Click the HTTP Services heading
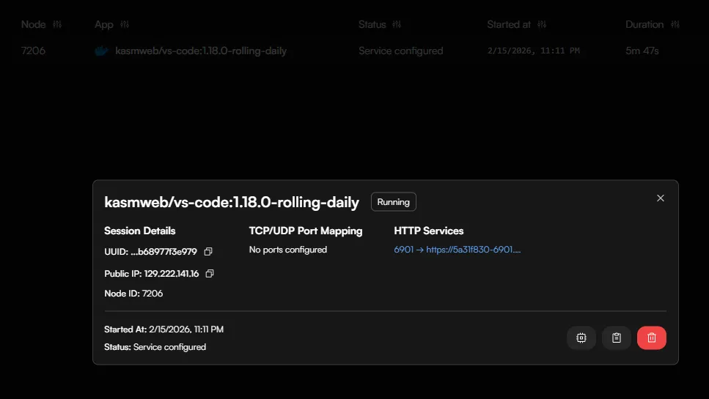This screenshot has height=399, width=709. (429, 231)
